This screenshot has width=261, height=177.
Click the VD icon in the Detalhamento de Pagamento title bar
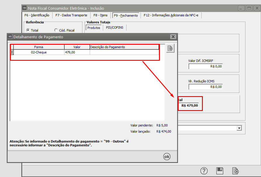[x=10, y=37]
